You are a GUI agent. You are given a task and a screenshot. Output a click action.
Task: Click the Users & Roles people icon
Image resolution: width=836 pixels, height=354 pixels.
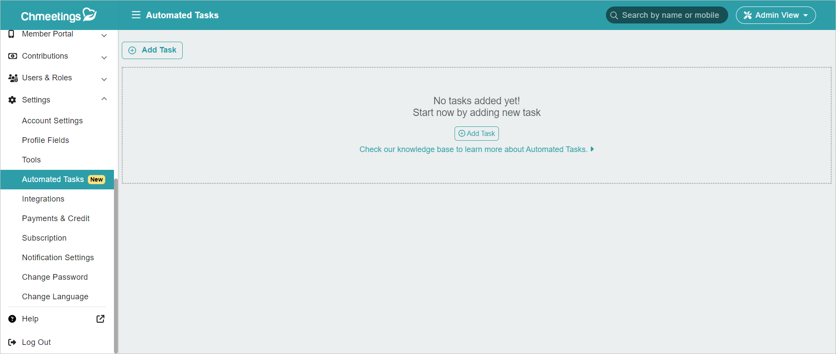coord(13,78)
